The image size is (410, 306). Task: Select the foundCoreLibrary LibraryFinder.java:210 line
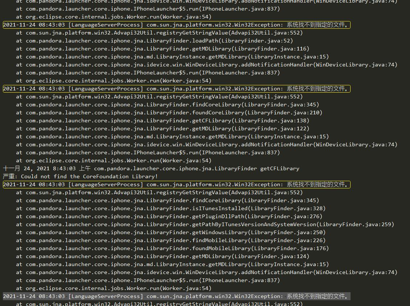(x=169, y=113)
